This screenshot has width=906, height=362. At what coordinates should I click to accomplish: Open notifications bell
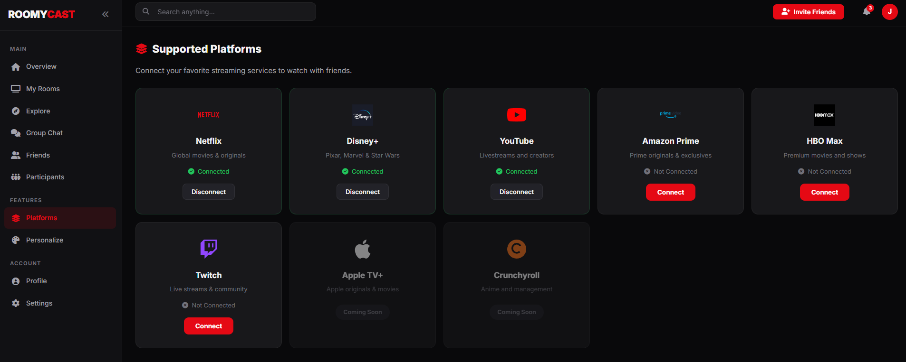pyautogui.click(x=867, y=12)
